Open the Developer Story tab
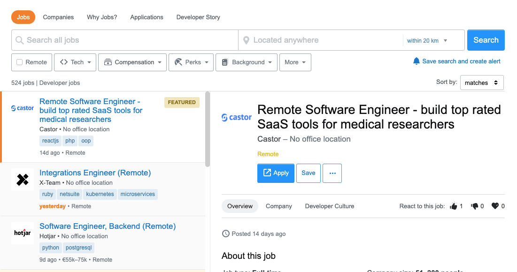 pyautogui.click(x=198, y=17)
